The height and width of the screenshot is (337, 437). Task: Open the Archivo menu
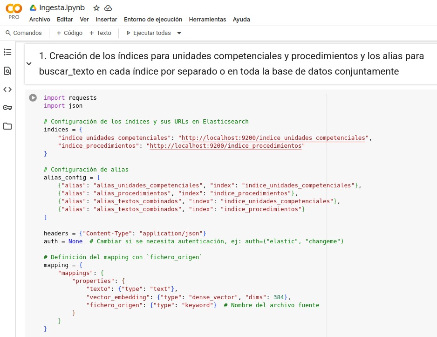click(x=40, y=20)
